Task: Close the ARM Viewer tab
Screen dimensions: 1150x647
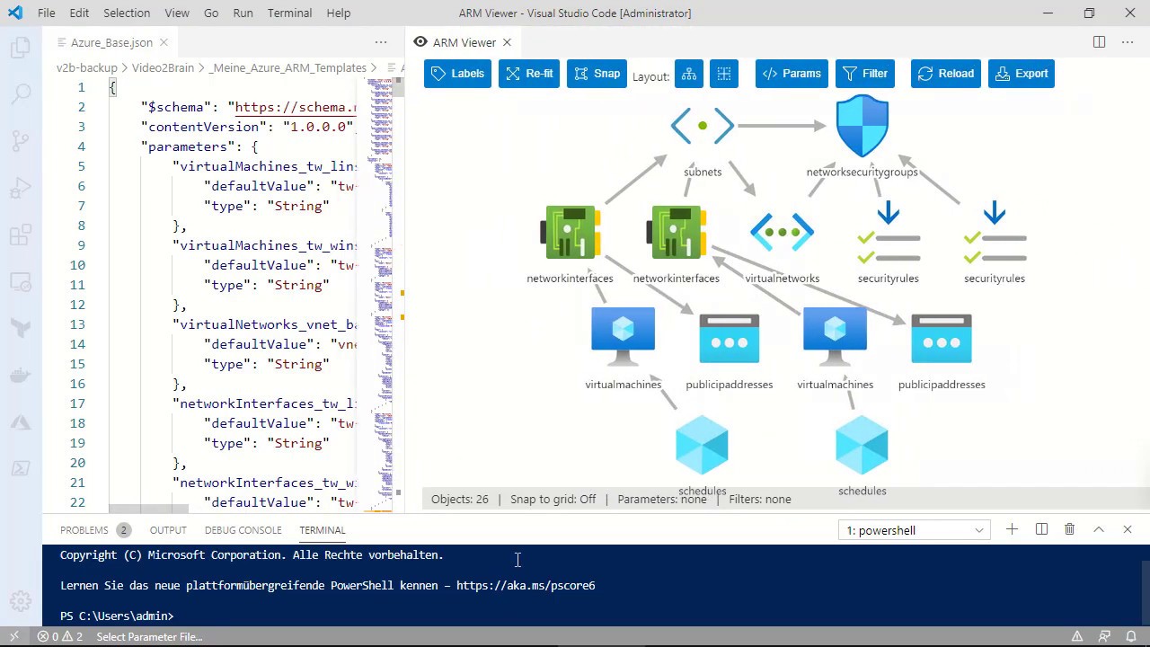Action: point(507,42)
